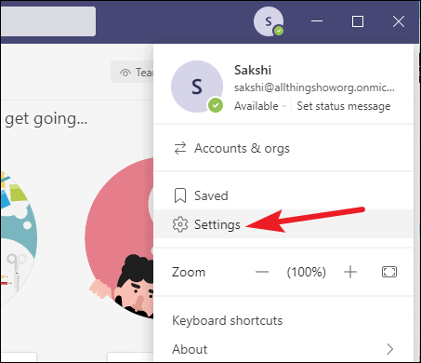Open the Available status dropdown
The image size is (421, 363).
point(260,106)
